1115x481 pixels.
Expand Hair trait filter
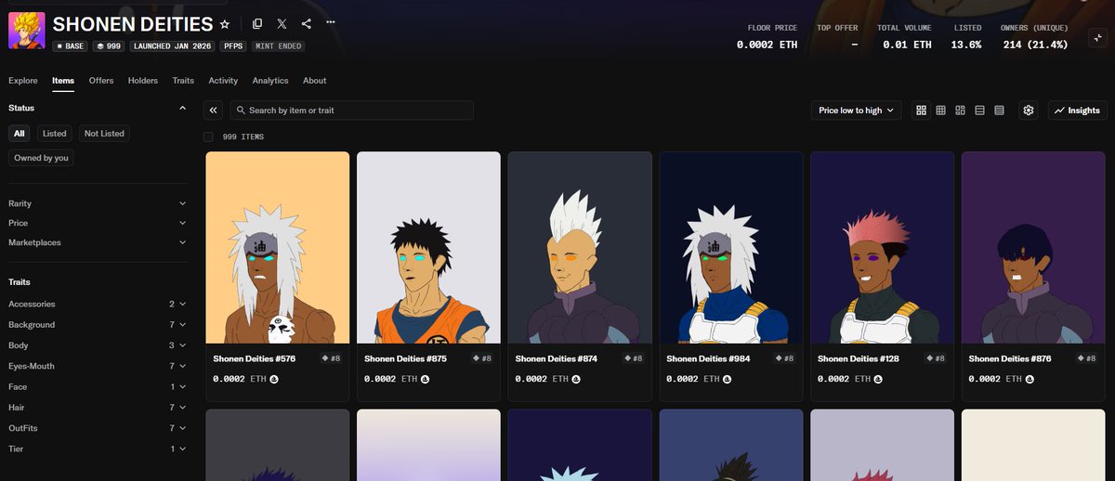pyautogui.click(x=97, y=408)
